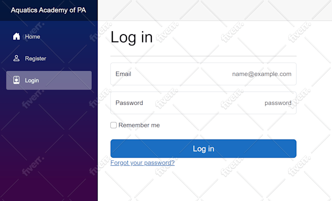Open the Home text label in sidebar
Image resolution: width=332 pixels, height=201 pixels.
pos(32,37)
